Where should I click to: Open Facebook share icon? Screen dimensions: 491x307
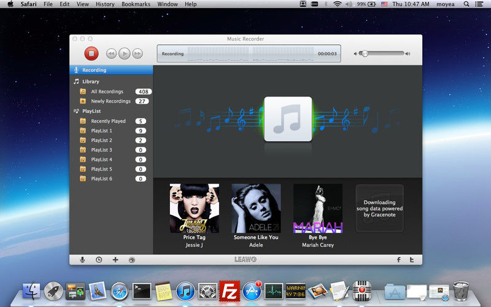(398, 260)
